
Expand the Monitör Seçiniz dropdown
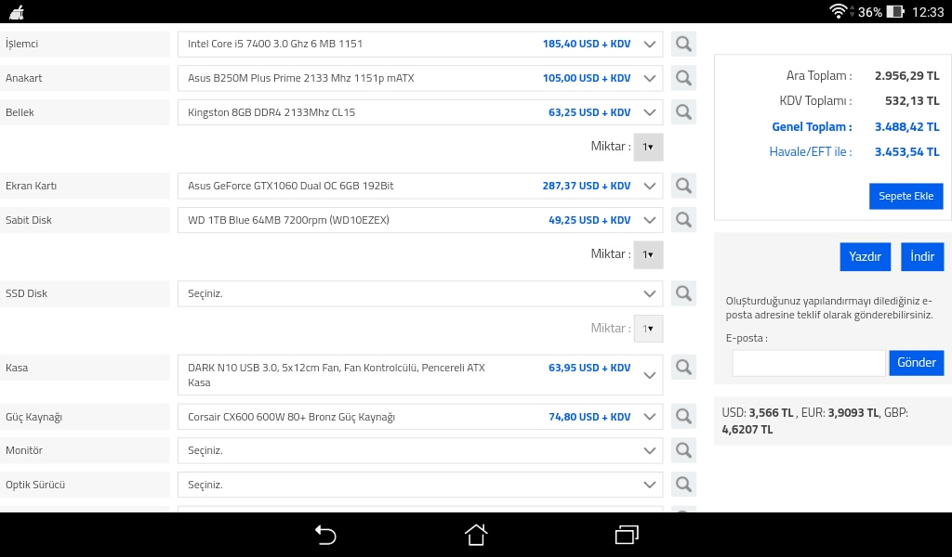(420, 450)
